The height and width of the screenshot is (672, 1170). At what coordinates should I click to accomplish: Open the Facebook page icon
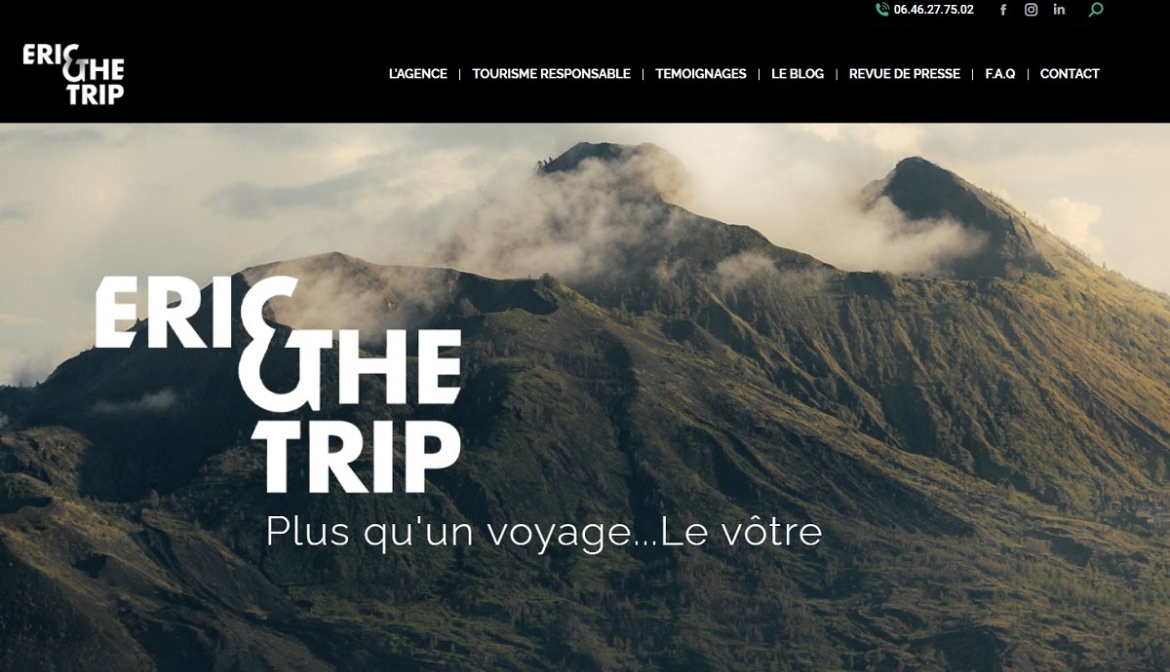tap(1003, 10)
